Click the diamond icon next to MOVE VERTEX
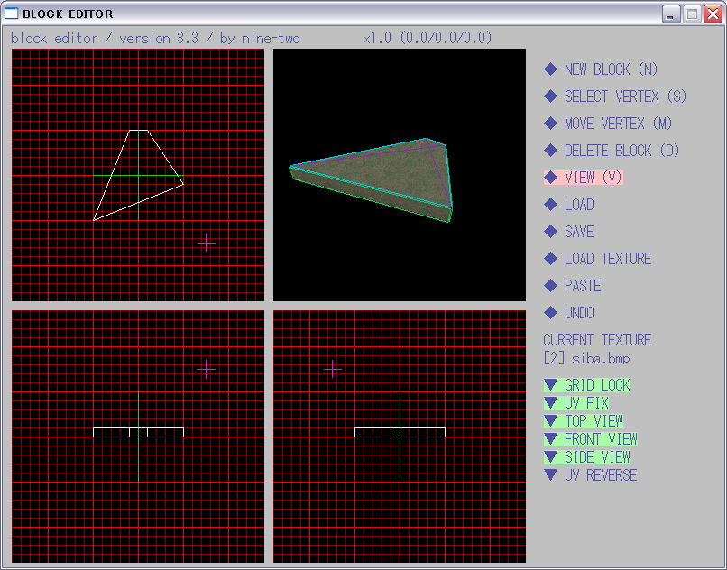The height and width of the screenshot is (570, 727). (550, 124)
